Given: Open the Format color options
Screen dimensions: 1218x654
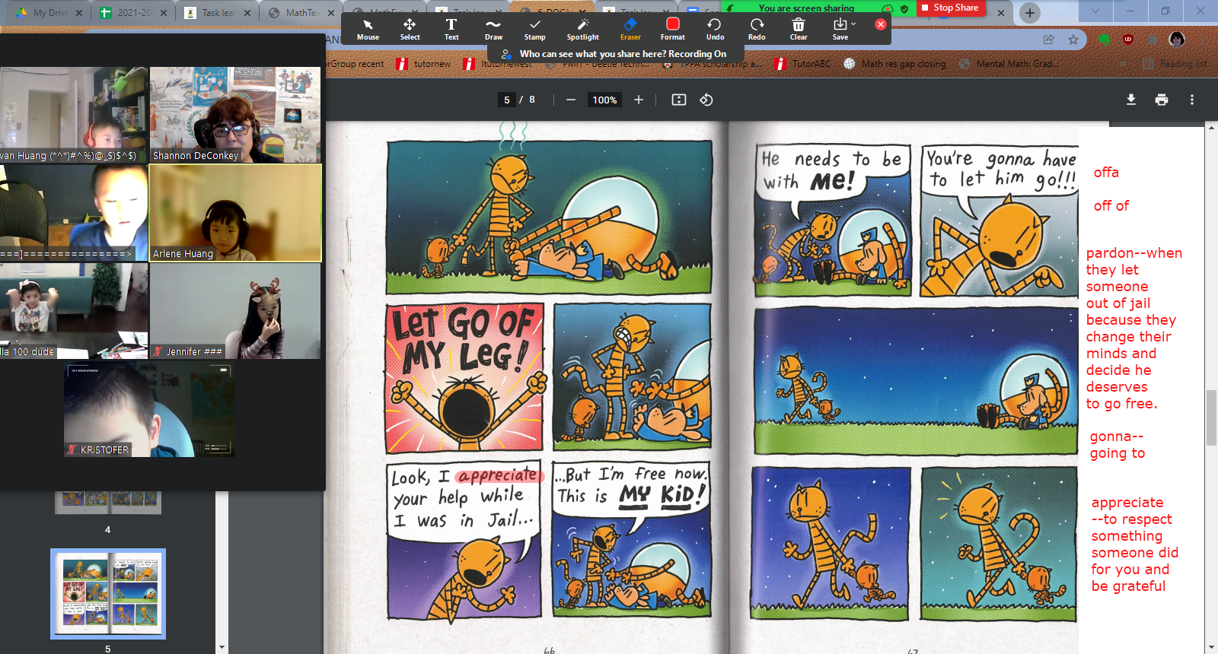Looking at the screenshot, I should pyautogui.click(x=672, y=29).
